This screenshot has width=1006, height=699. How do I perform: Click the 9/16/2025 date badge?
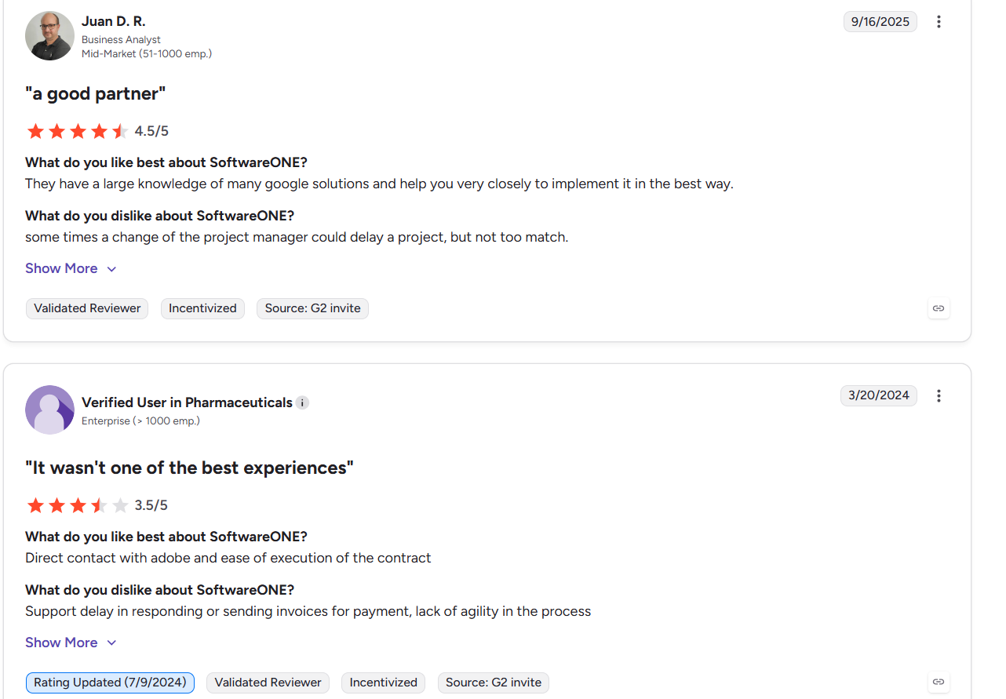(880, 22)
